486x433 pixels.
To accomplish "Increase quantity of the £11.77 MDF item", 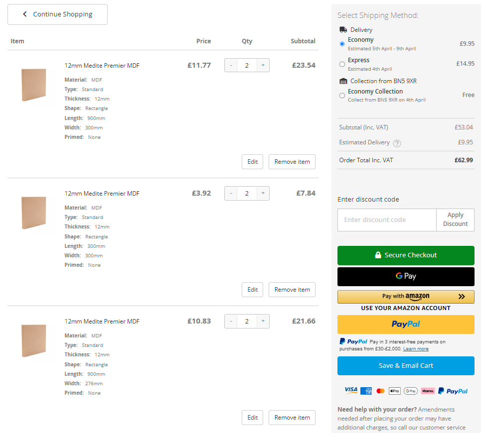I will [263, 65].
